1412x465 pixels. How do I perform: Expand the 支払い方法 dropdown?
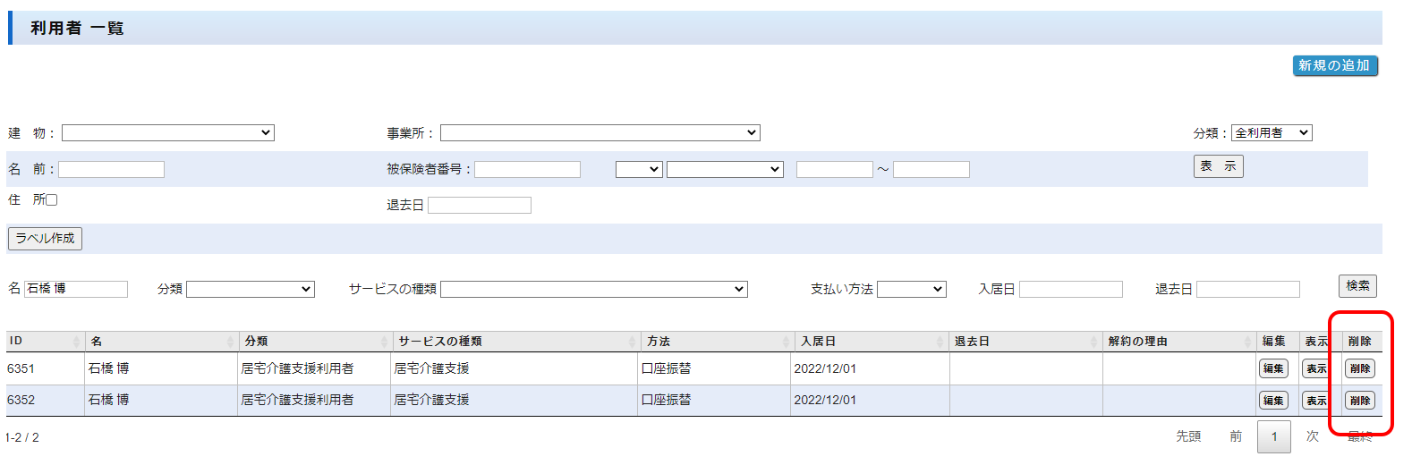[911, 289]
